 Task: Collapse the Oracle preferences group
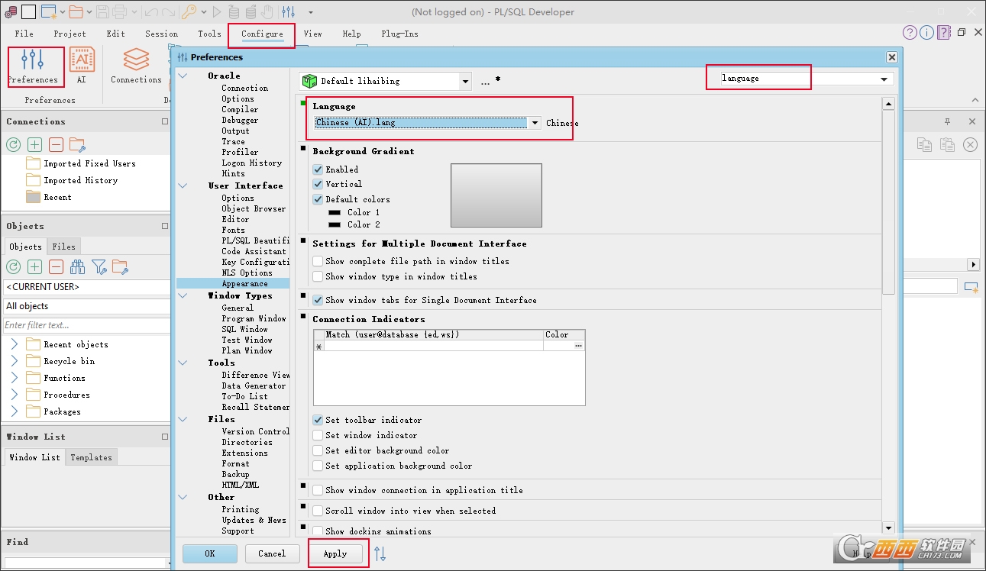(183, 76)
